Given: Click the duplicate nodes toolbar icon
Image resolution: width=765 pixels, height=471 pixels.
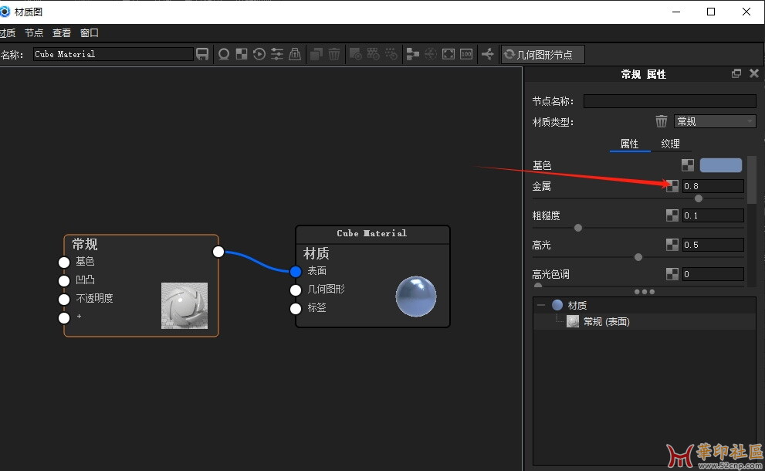Looking at the screenshot, I should tap(316, 54).
